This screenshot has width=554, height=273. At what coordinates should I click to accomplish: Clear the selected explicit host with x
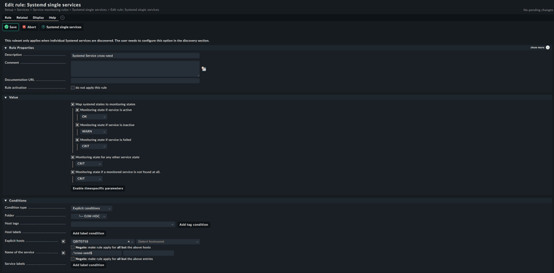128,242
